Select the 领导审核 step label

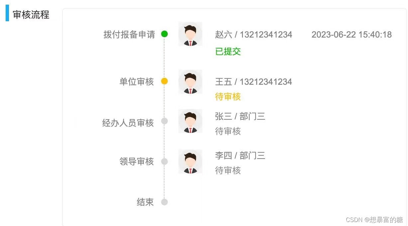click(137, 162)
